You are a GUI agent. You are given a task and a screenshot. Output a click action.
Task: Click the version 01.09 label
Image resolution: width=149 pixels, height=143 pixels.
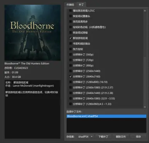click(11, 72)
